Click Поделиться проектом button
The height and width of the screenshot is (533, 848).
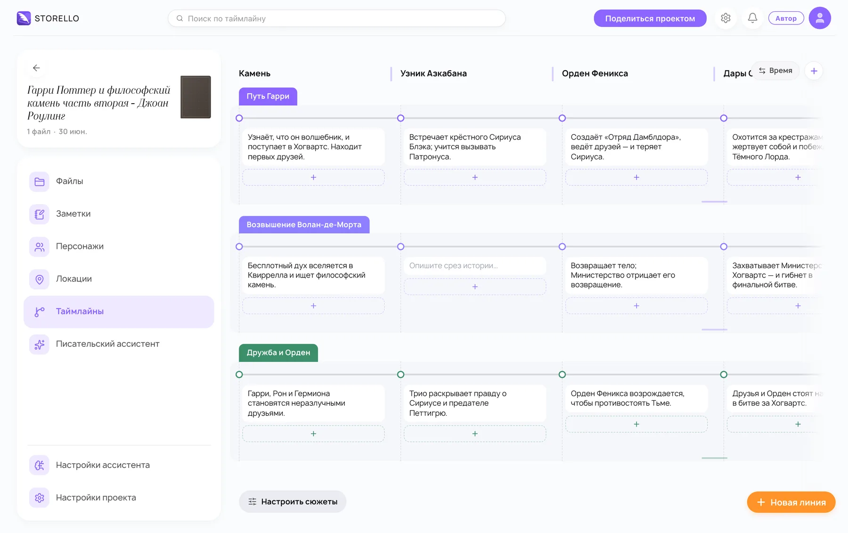point(650,18)
